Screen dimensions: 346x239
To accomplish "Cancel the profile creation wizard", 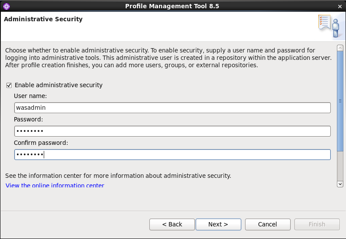I will [x=268, y=224].
